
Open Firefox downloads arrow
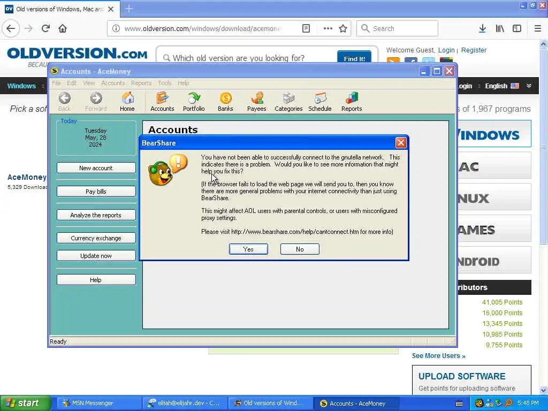[x=482, y=28]
